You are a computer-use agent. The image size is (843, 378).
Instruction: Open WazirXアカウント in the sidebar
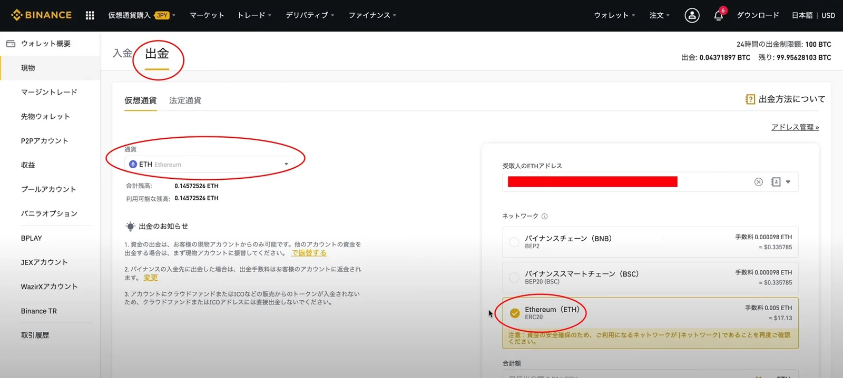coord(50,286)
